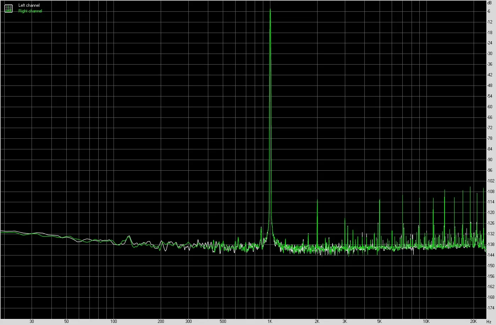Click the 100 frequency axis label
The height and width of the screenshot is (325, 496).
(x=114, y=321)
